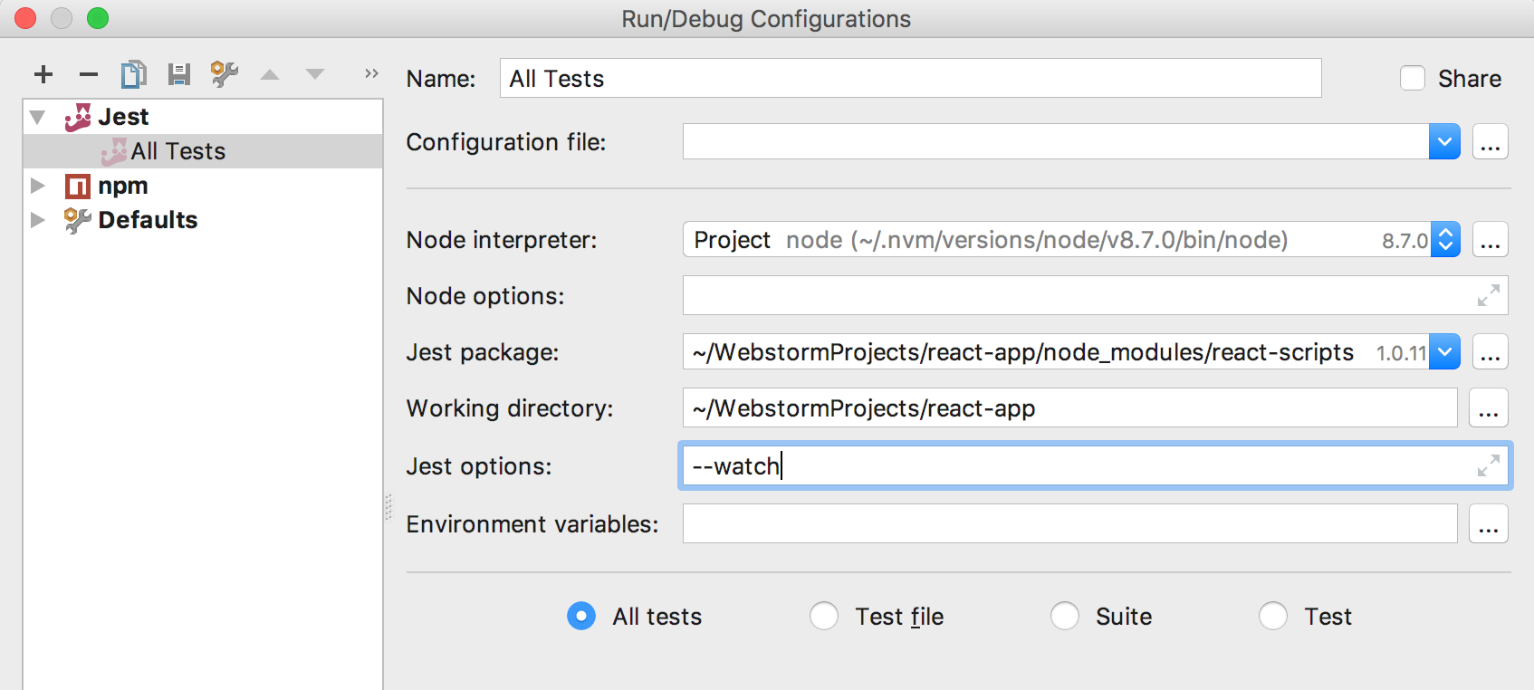Screen dimensions: 1534x690
Task: Move configuration down arrow
Action: 315,74
